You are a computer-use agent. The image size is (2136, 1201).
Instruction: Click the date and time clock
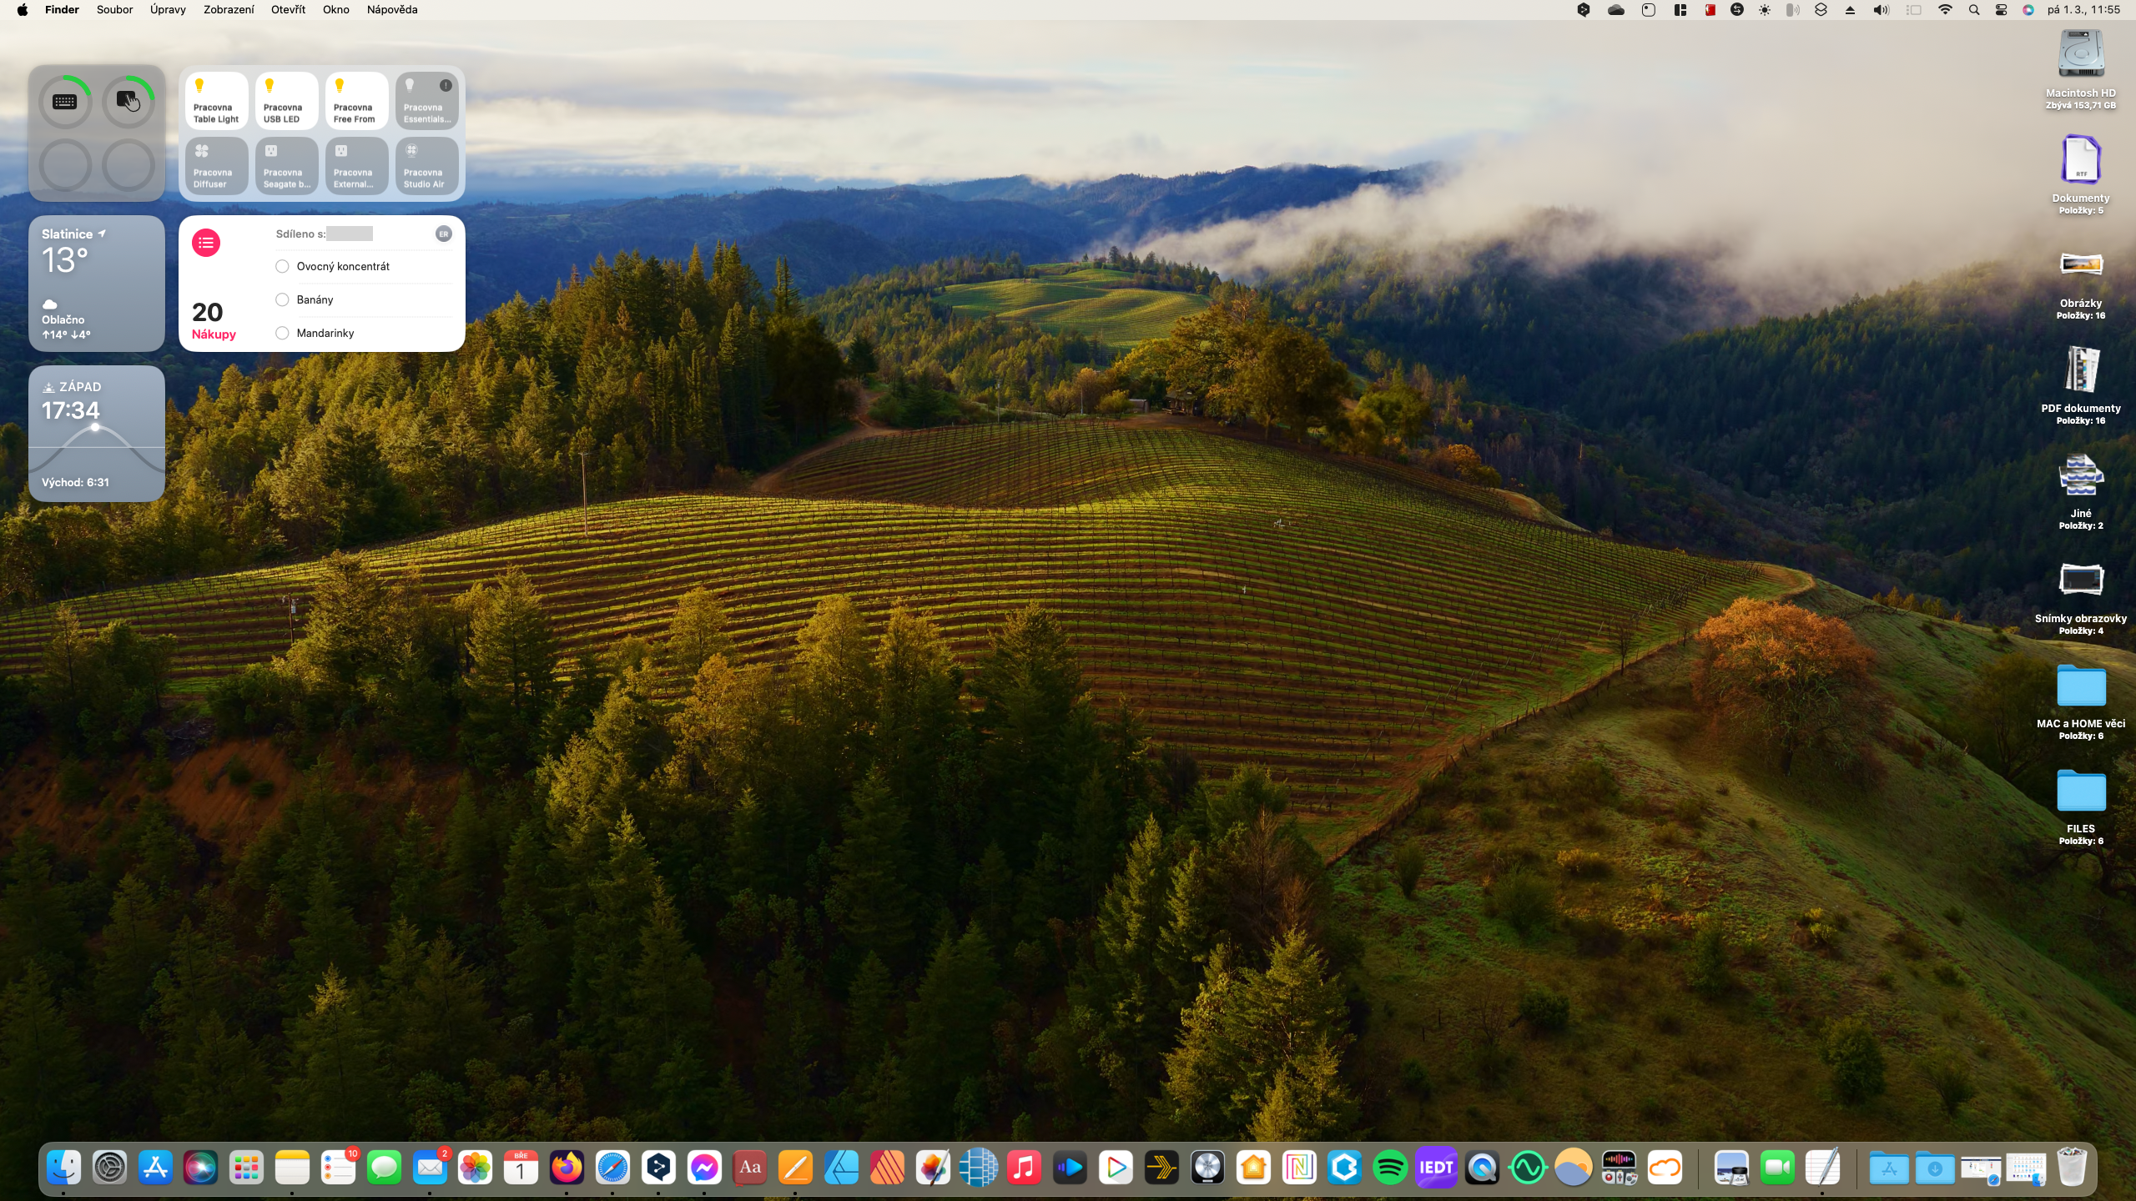coord(2083,10)
